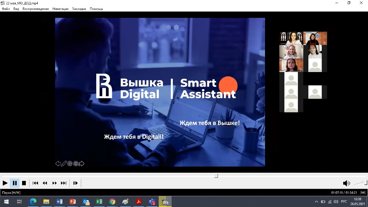Screen dimensions: 368x207
Task: Open the Вид menu
Action: click(16, 9)
